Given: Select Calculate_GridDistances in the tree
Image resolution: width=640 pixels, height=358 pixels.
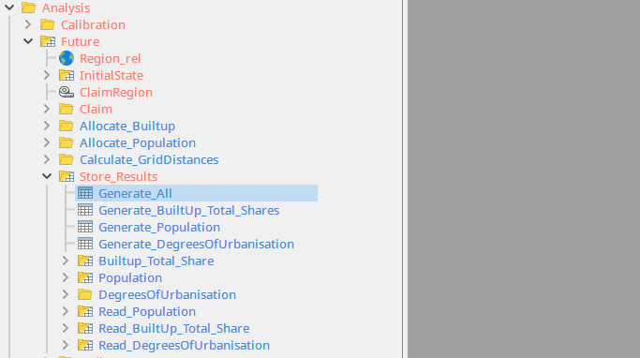Looking at the screenshot, I should 149,159.
